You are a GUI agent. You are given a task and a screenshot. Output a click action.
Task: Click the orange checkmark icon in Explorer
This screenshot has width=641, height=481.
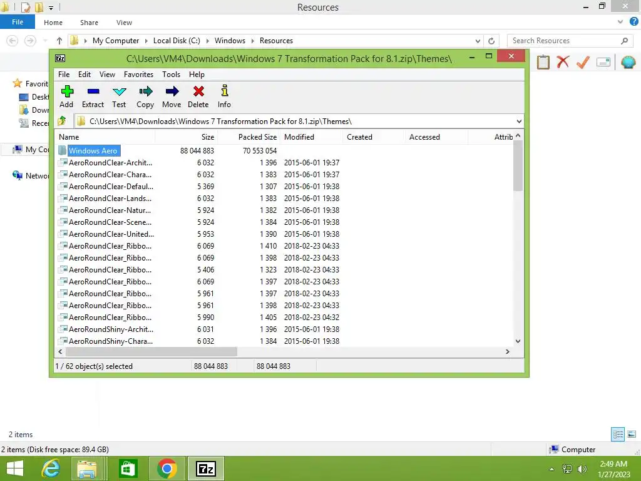583,62
